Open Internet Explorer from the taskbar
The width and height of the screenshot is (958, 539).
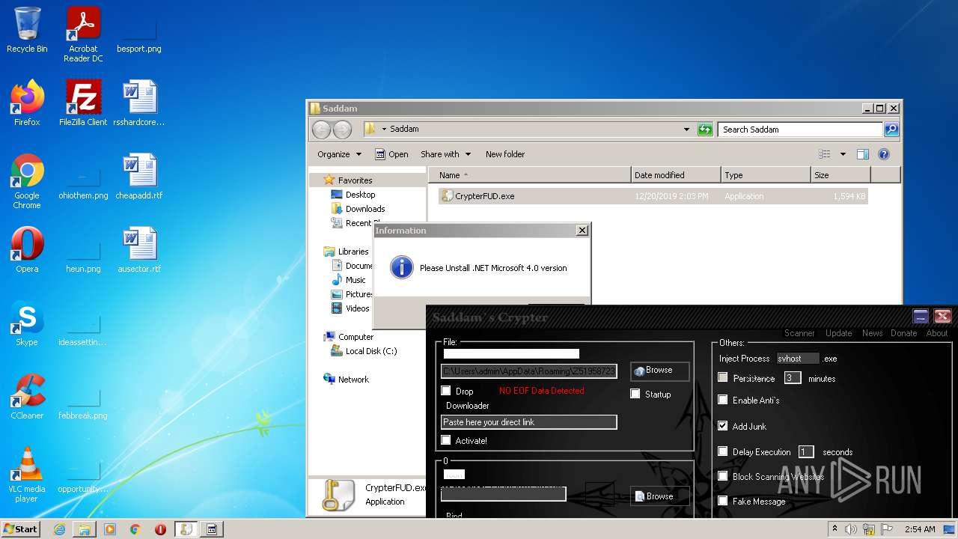click(x=59, y=529)
